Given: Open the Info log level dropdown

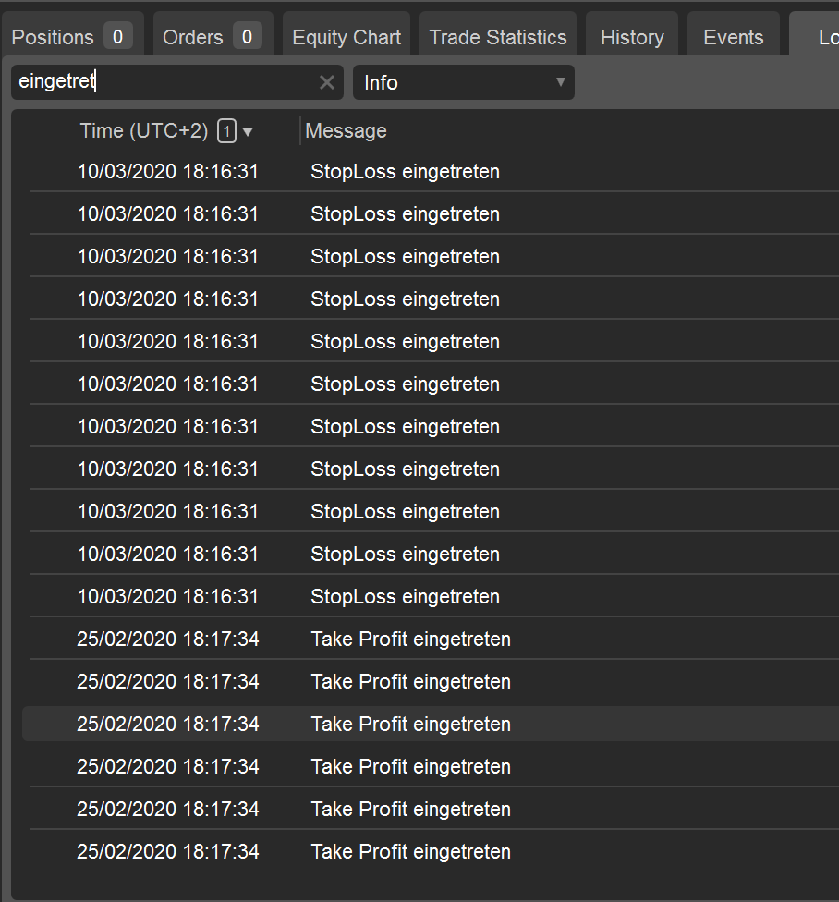Looking at the screenshot, I should click(463, 83).
